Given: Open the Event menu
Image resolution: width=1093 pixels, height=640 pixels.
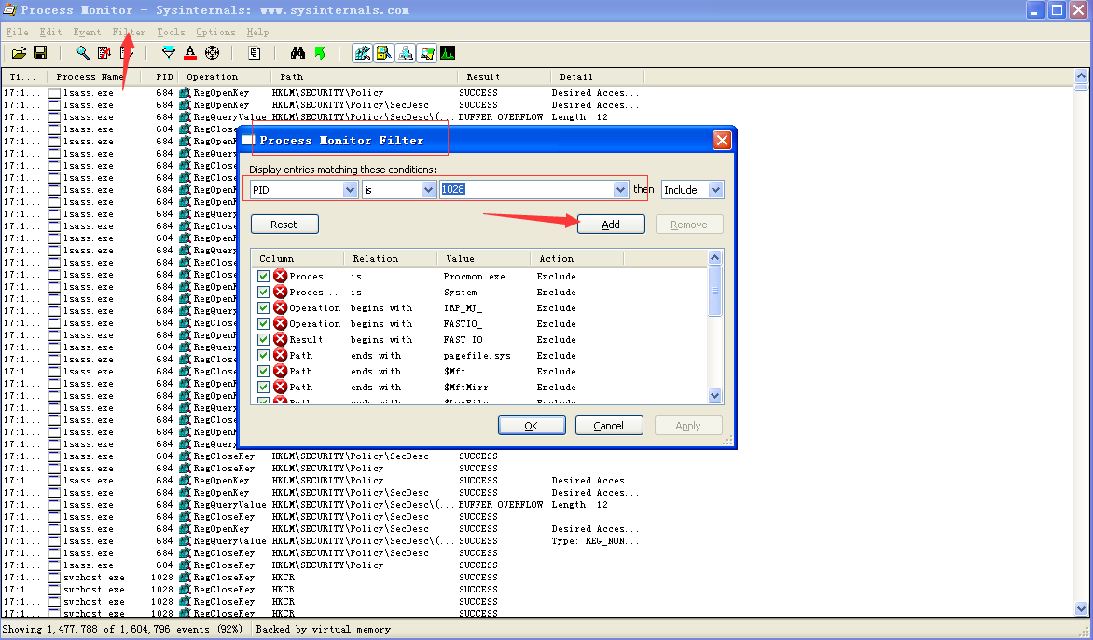Looking at the screenshot, I should click(87, 32).
